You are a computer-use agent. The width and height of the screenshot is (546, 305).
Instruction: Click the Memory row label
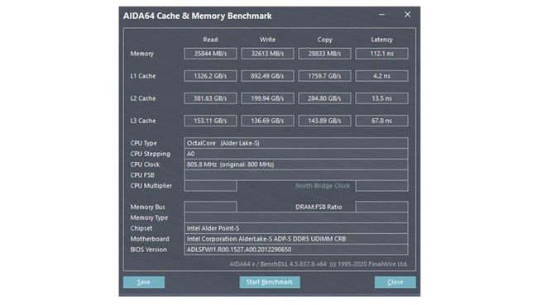click(x=141, y=54)
